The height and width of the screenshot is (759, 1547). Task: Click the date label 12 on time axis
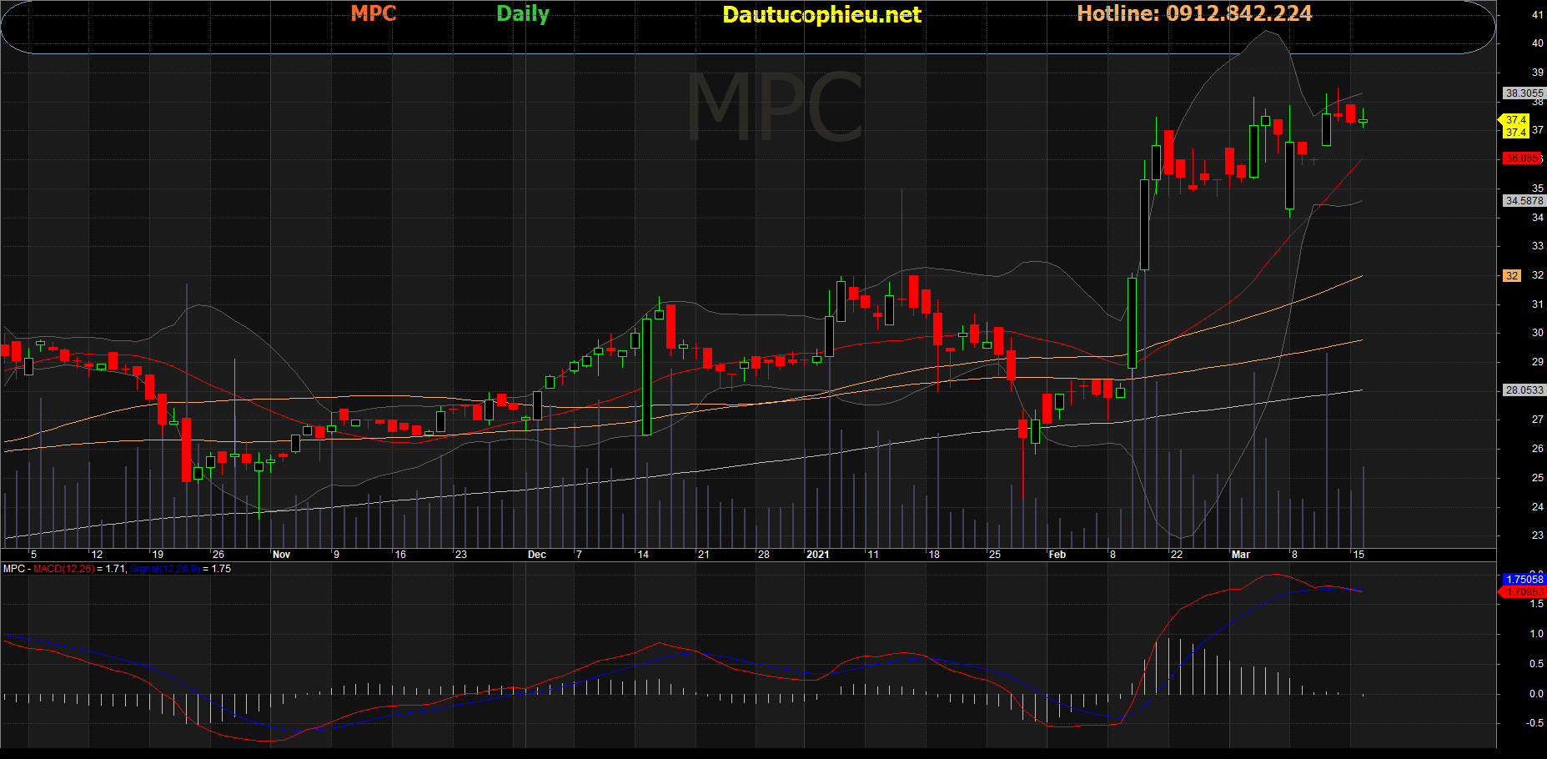(x=97, y=555)
